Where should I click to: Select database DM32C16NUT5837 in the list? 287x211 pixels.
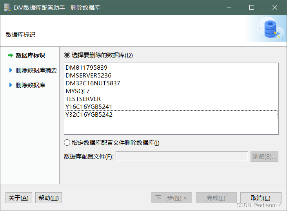[171, 83]
